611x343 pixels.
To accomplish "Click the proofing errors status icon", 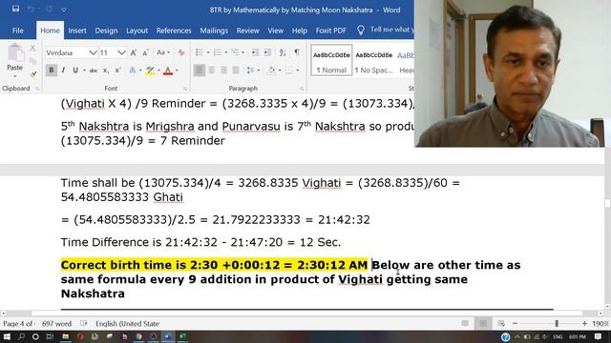I will (84, 324).
